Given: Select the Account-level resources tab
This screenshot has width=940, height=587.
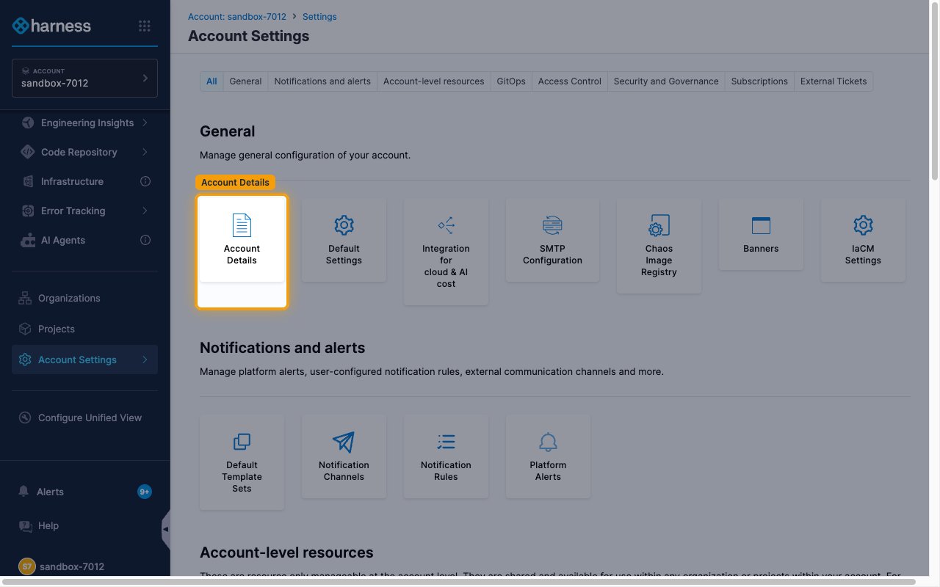Looking at the screenshot, I should pos(433,81).
